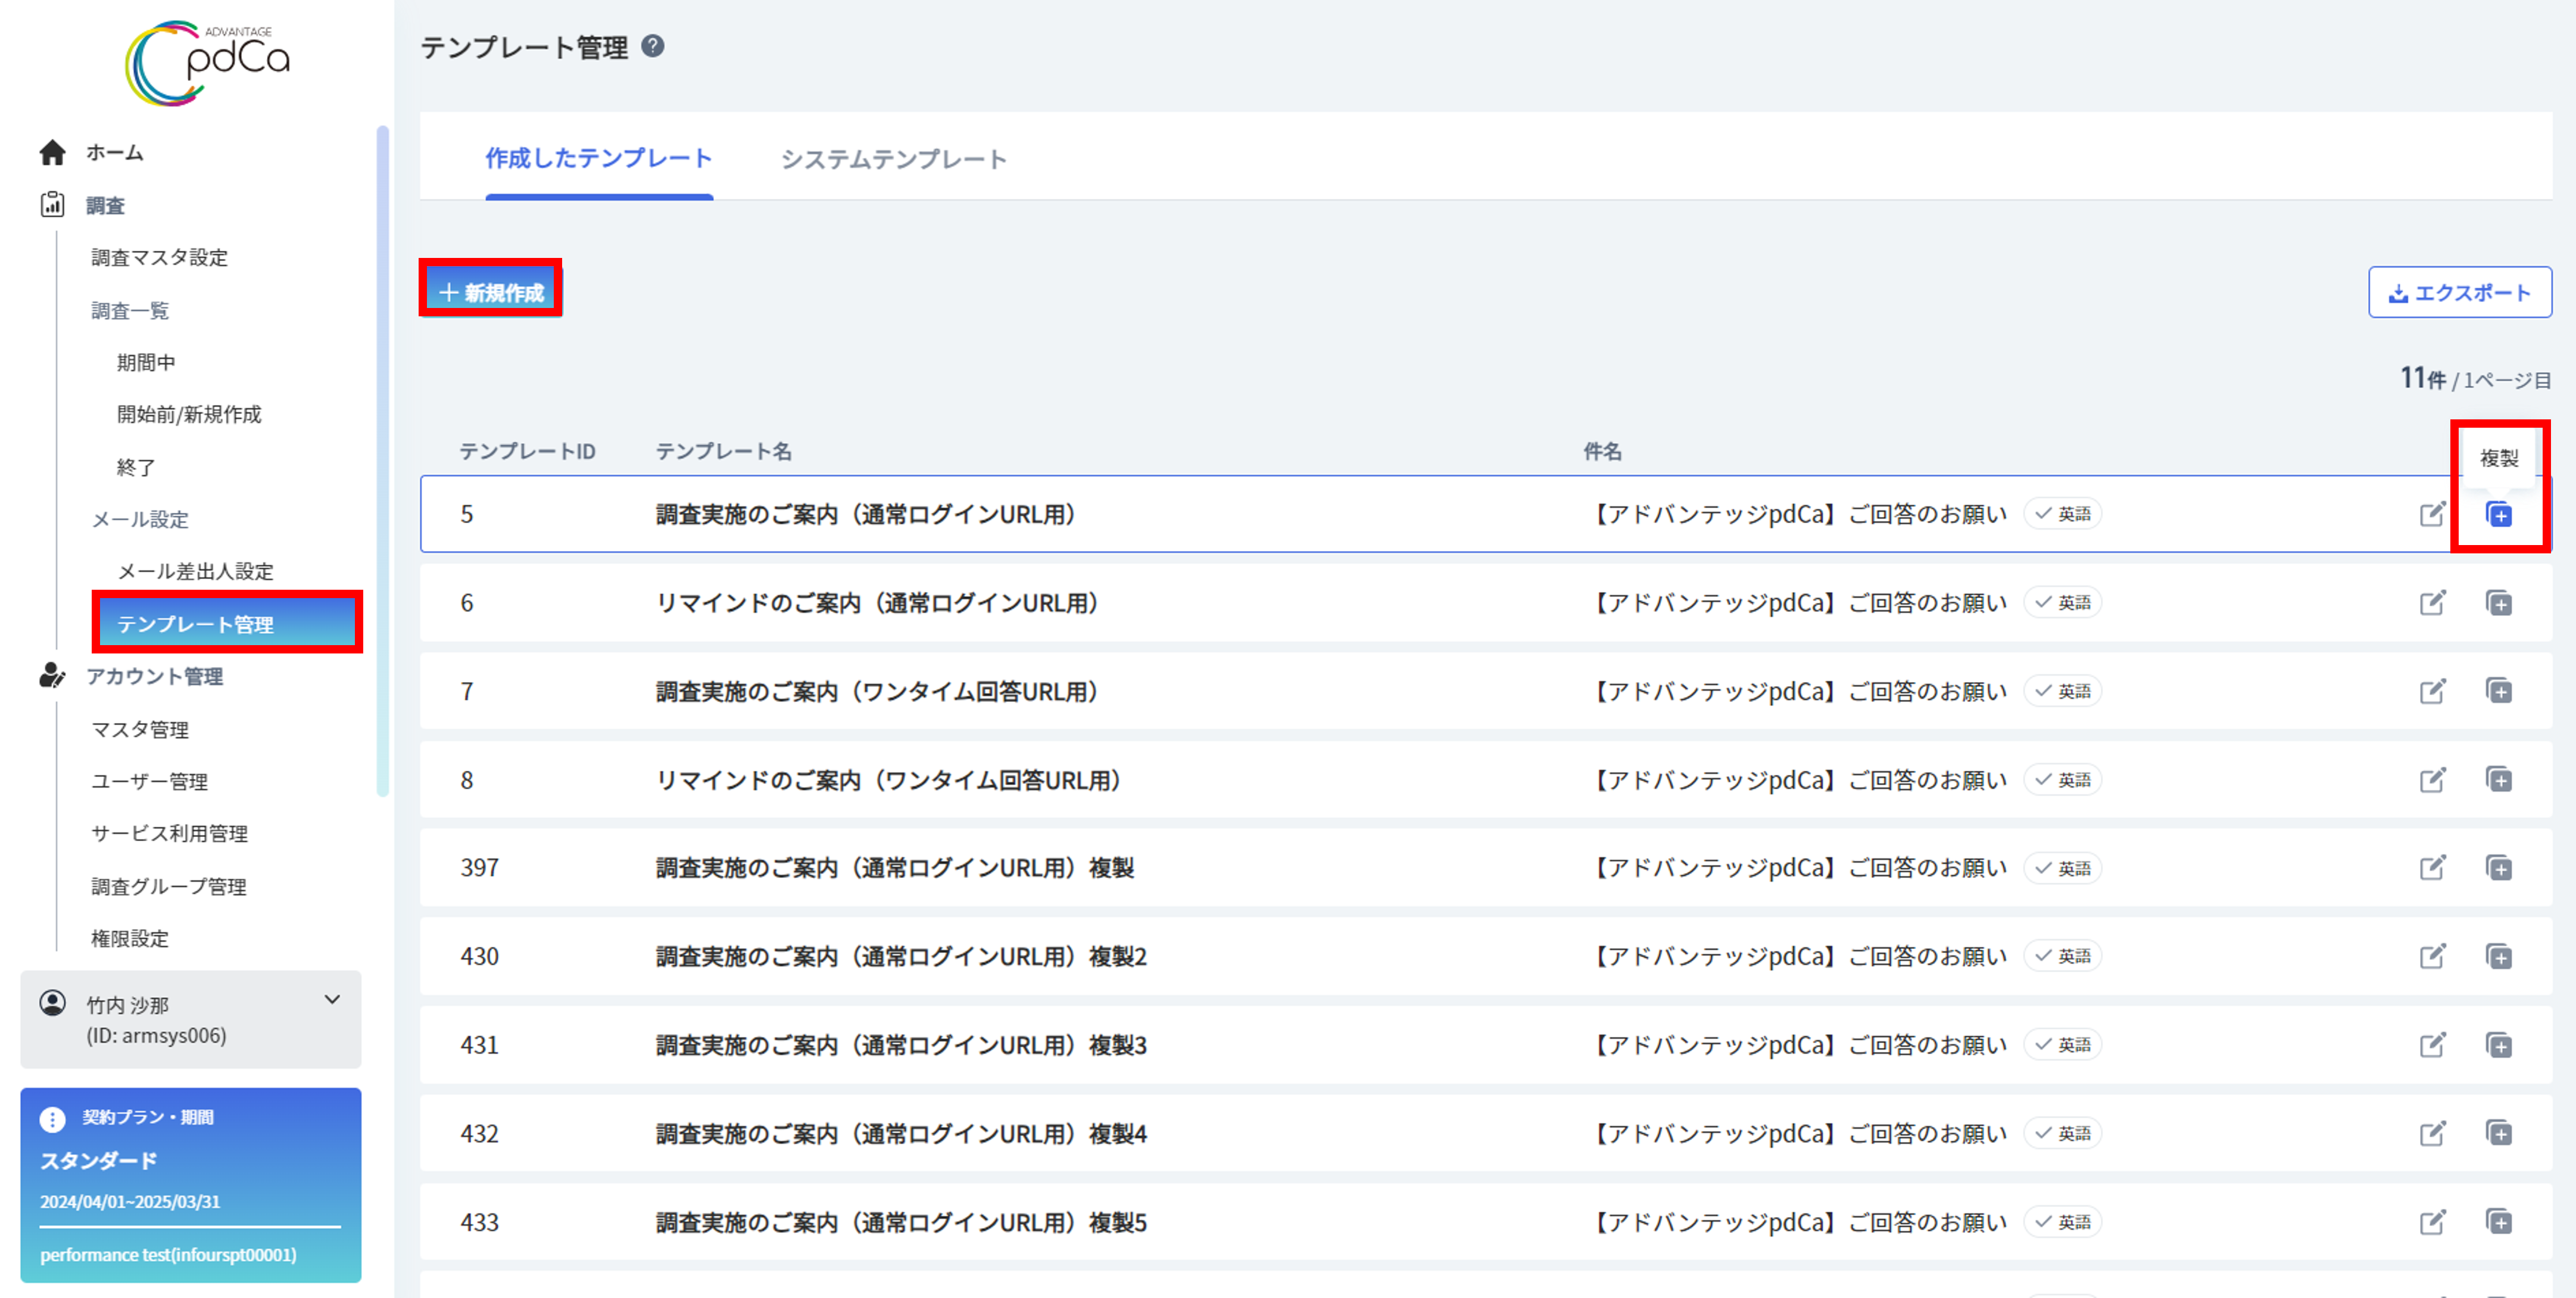Select template name ending with 複製4
This screenshot has height=1298, width=2576.
901,1133
